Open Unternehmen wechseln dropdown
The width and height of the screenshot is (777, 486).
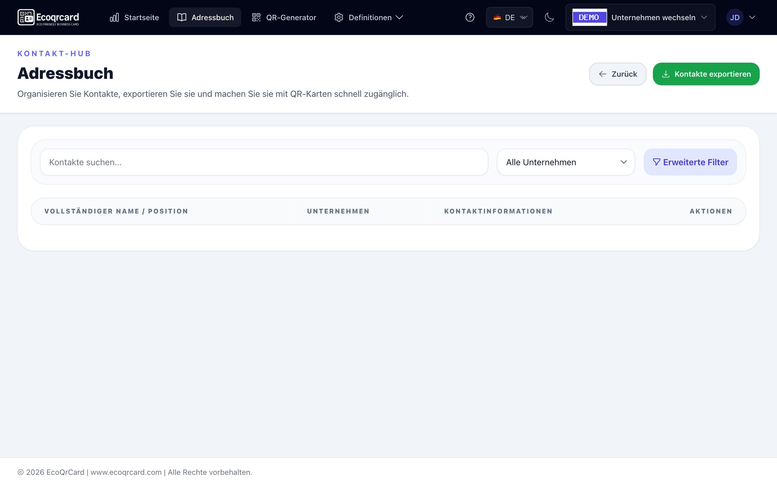tap(640, 17)
